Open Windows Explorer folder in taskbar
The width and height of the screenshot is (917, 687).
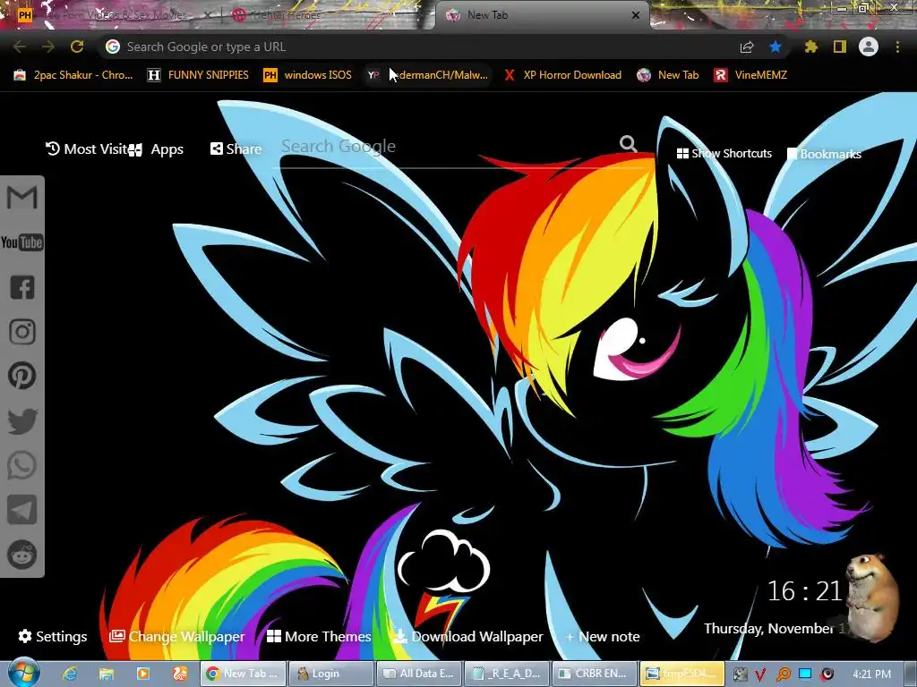click(x=106, y=674)
